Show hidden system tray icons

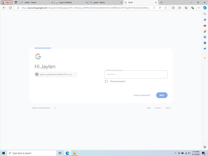click(176, 153)
